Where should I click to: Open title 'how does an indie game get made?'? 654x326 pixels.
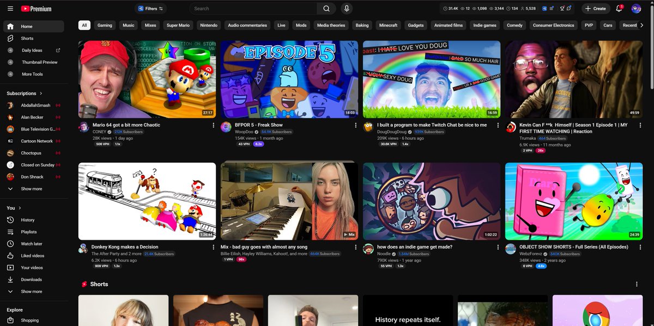(x=415, y=247)
